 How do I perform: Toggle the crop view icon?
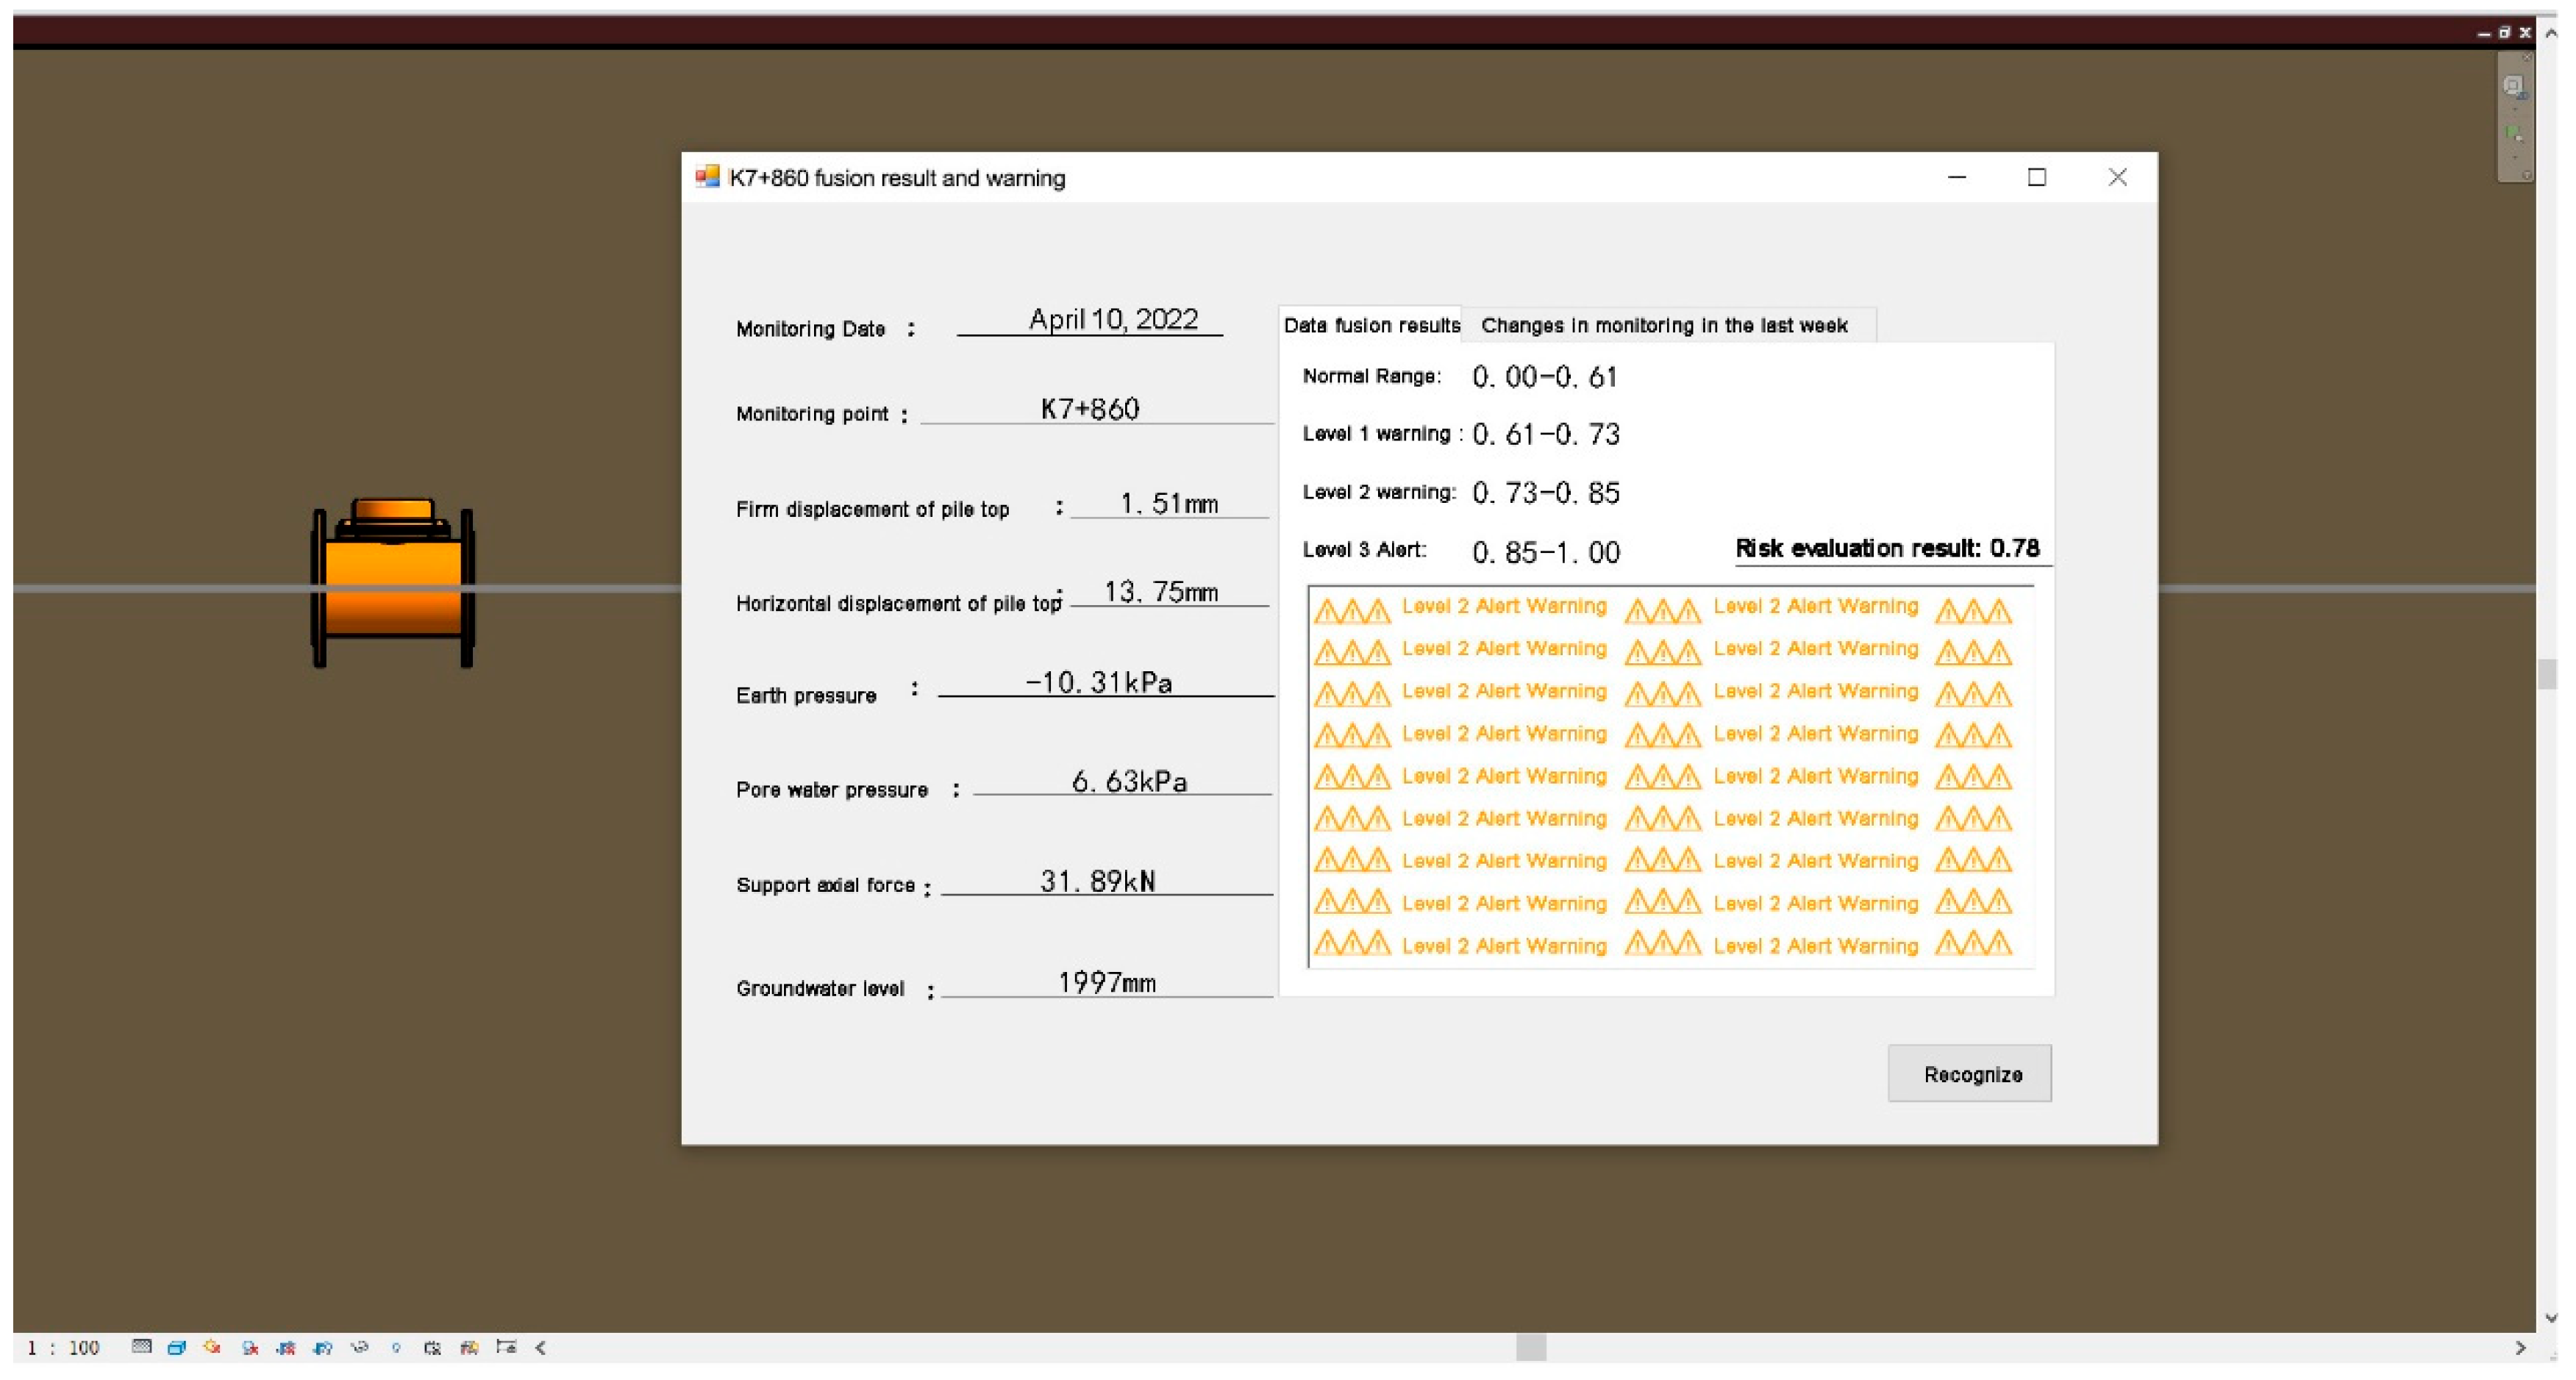[286, 1347]
